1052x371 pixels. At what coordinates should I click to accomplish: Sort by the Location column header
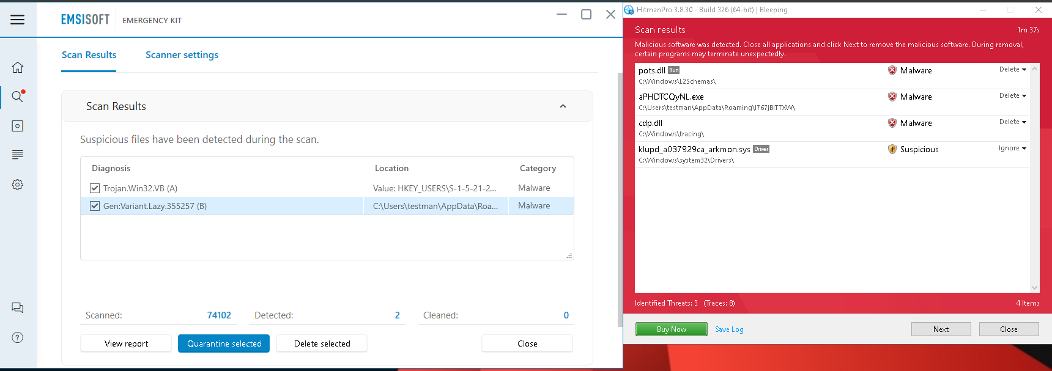(x=391, y=168)
